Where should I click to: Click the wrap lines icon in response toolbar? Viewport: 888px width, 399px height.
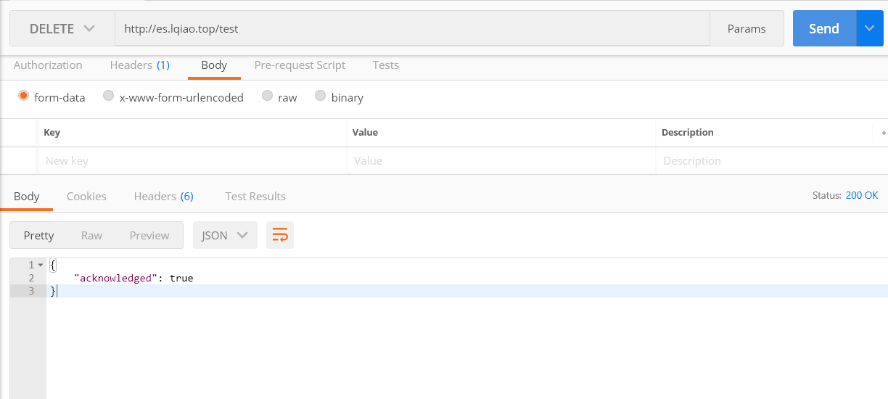280,235
